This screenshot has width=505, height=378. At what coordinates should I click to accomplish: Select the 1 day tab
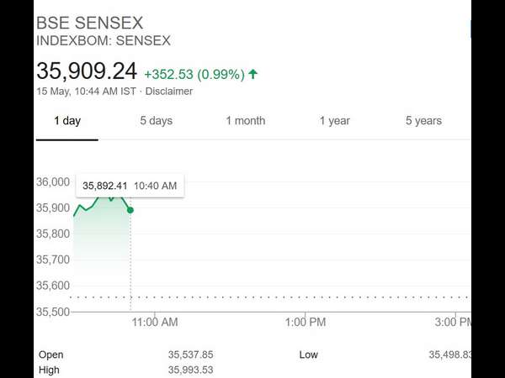[67, 121]
